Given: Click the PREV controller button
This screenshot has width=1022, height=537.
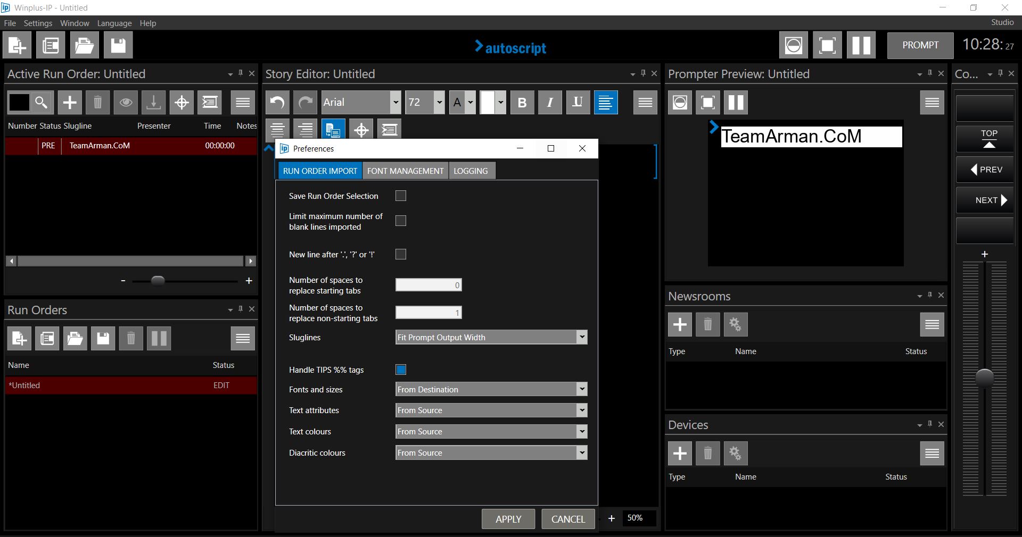Looking at the screenshot, I should (x=985, y=170).
